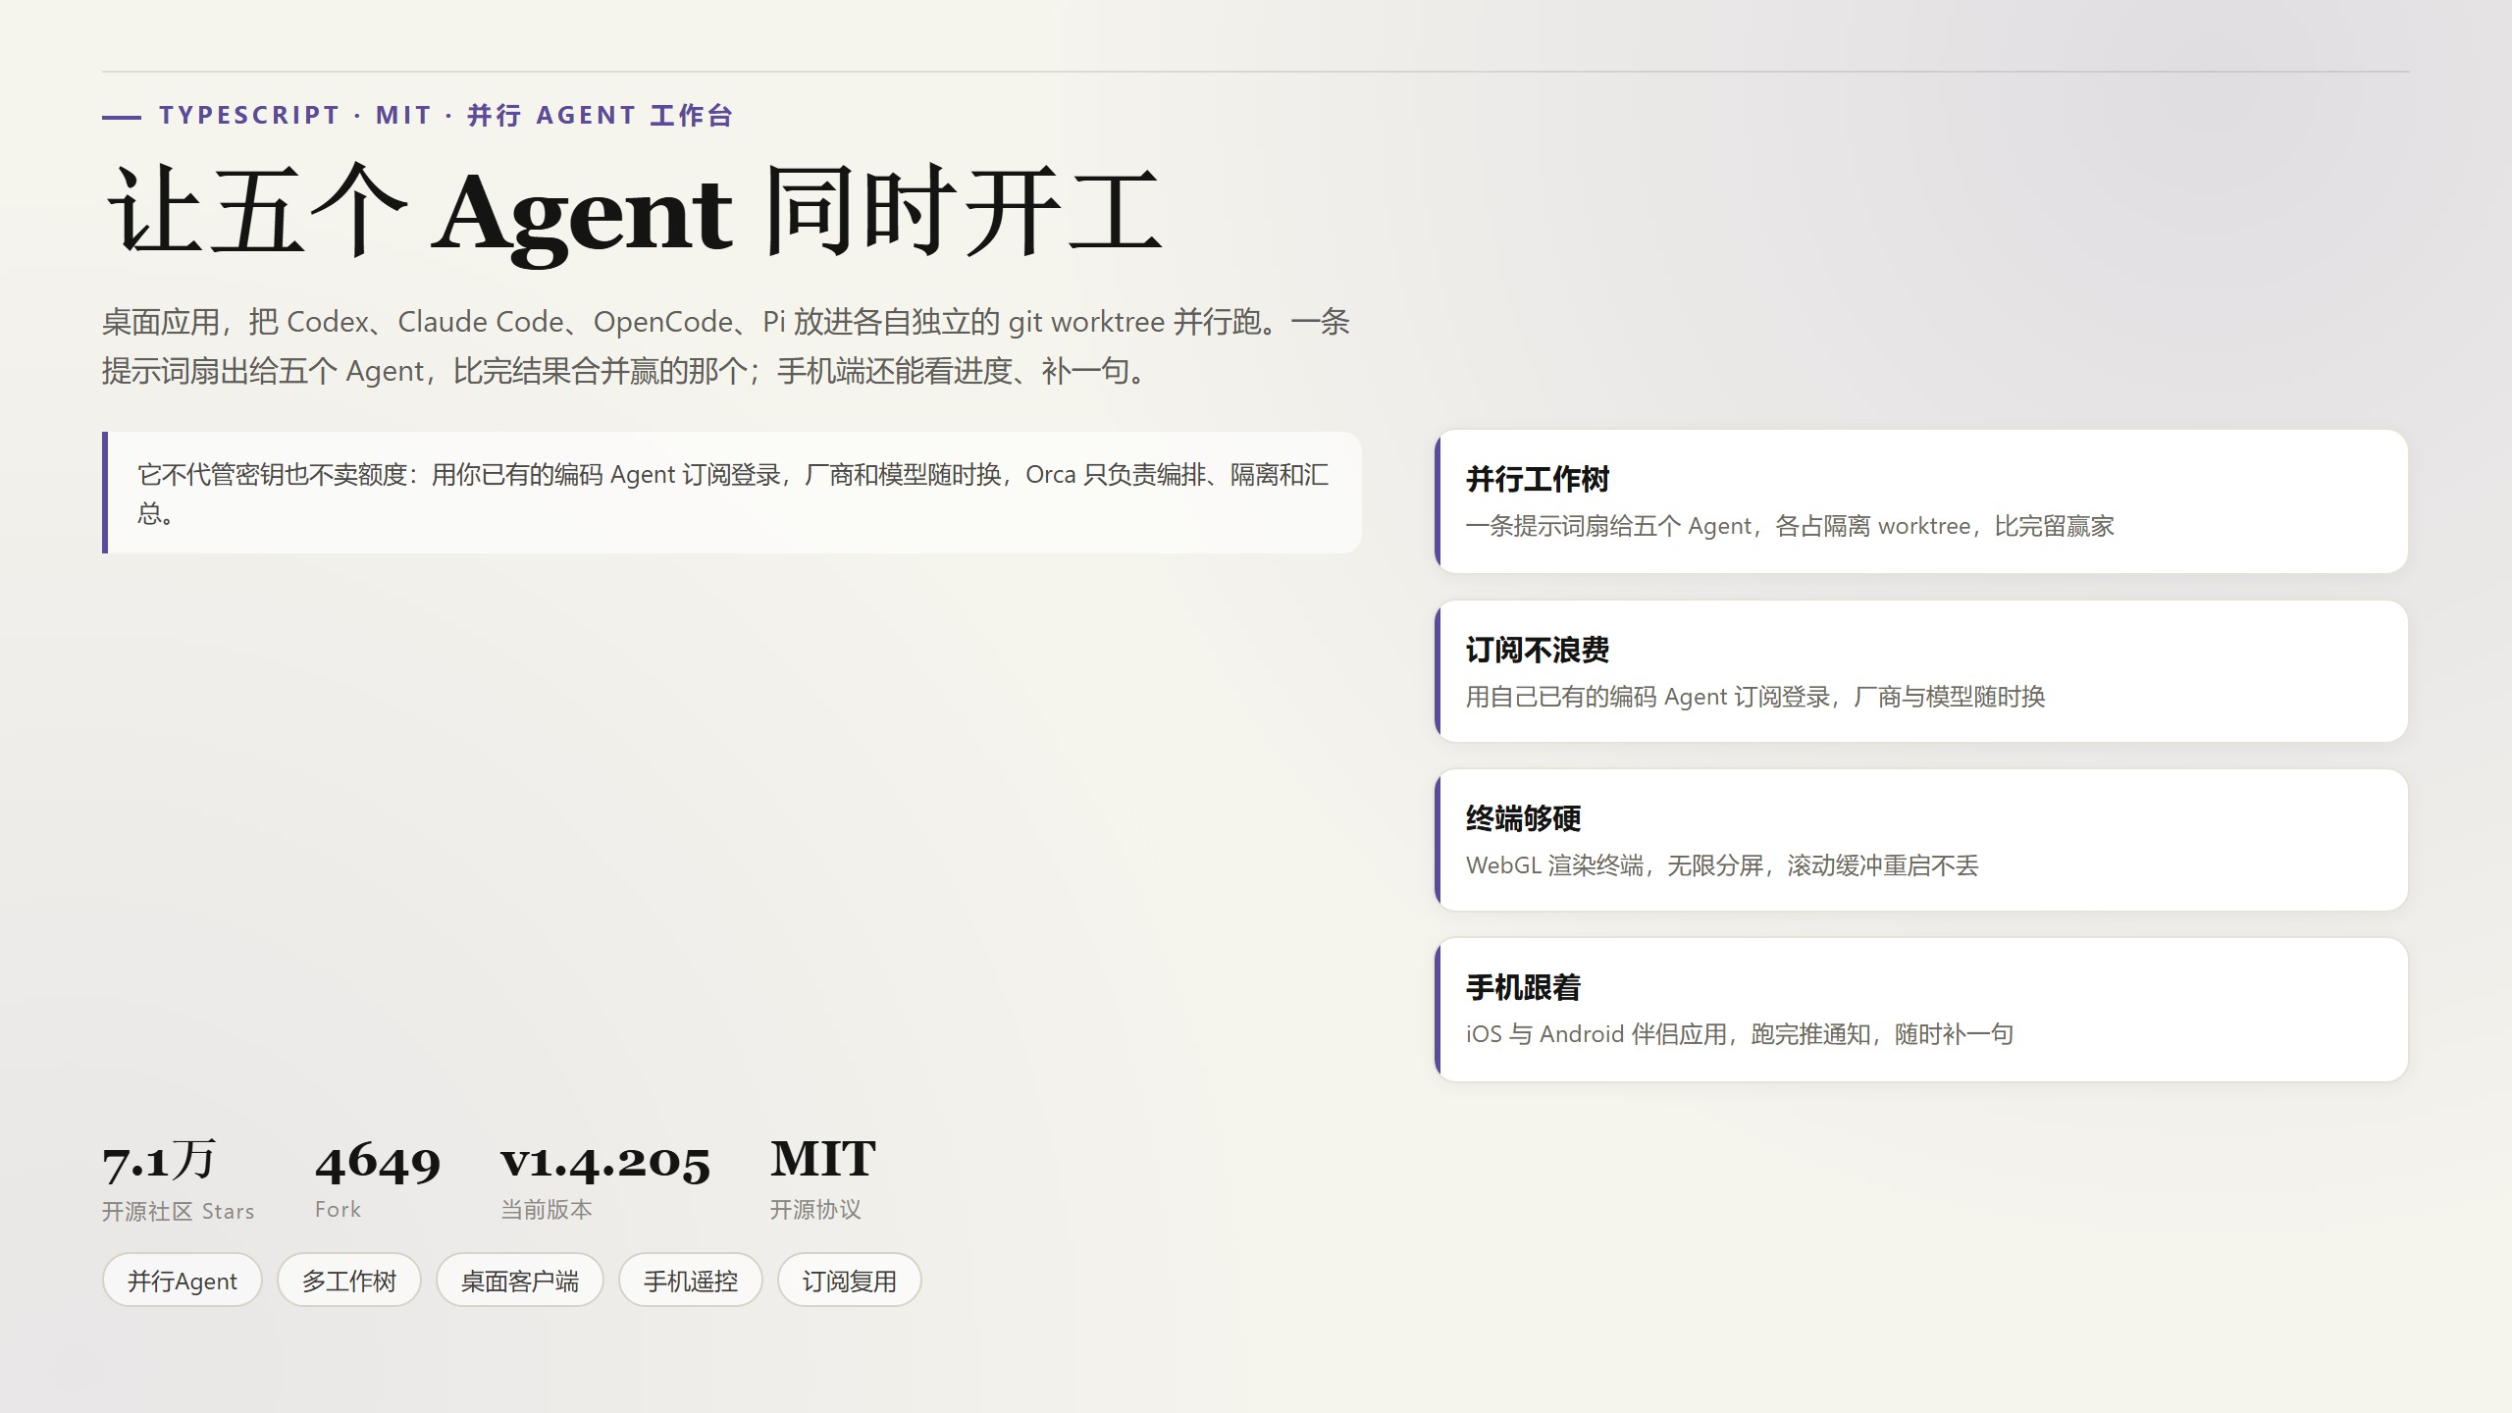Click the 当前版本 label
Viewport: 2512px width, 1413px height.
[x=547, y=1209]
